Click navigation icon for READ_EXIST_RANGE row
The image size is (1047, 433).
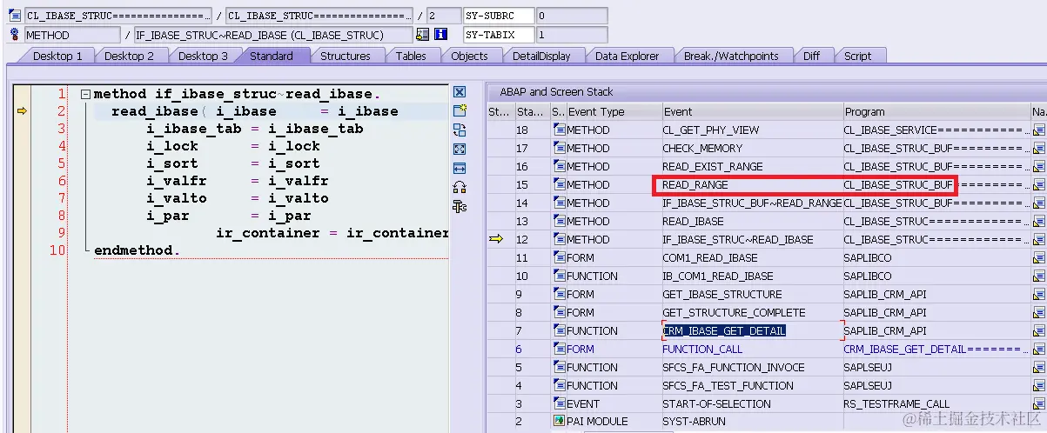click(x=1039, y=167)
